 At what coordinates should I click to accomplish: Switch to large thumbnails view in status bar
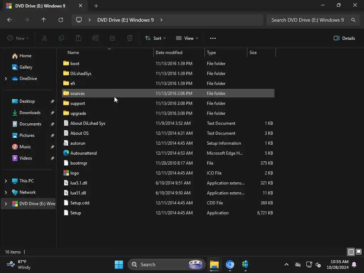[359, 252]
